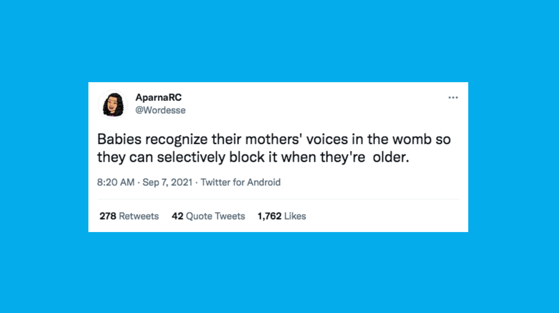
Task: Open the tweet options menu via ellipsis icon
Action: [x=453, y=98]
